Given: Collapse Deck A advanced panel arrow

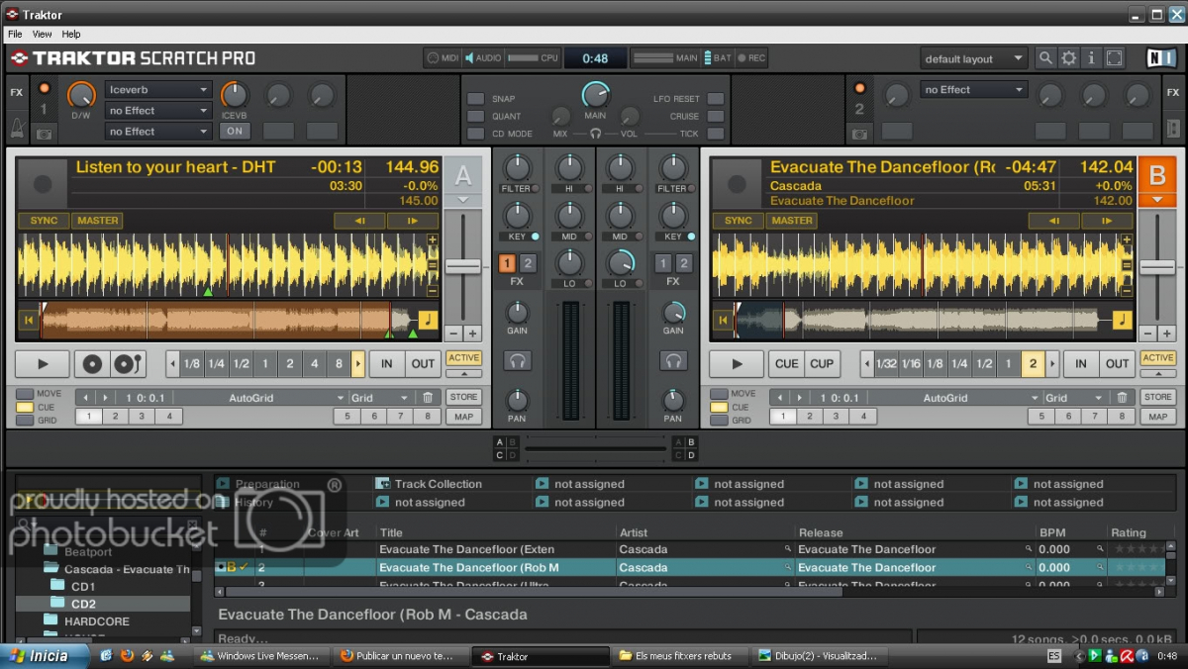Looking at the screenshot, I should [463, 374].
